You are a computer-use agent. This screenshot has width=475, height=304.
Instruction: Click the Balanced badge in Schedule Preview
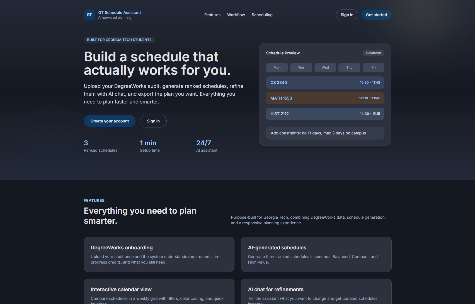coord(374,53)
